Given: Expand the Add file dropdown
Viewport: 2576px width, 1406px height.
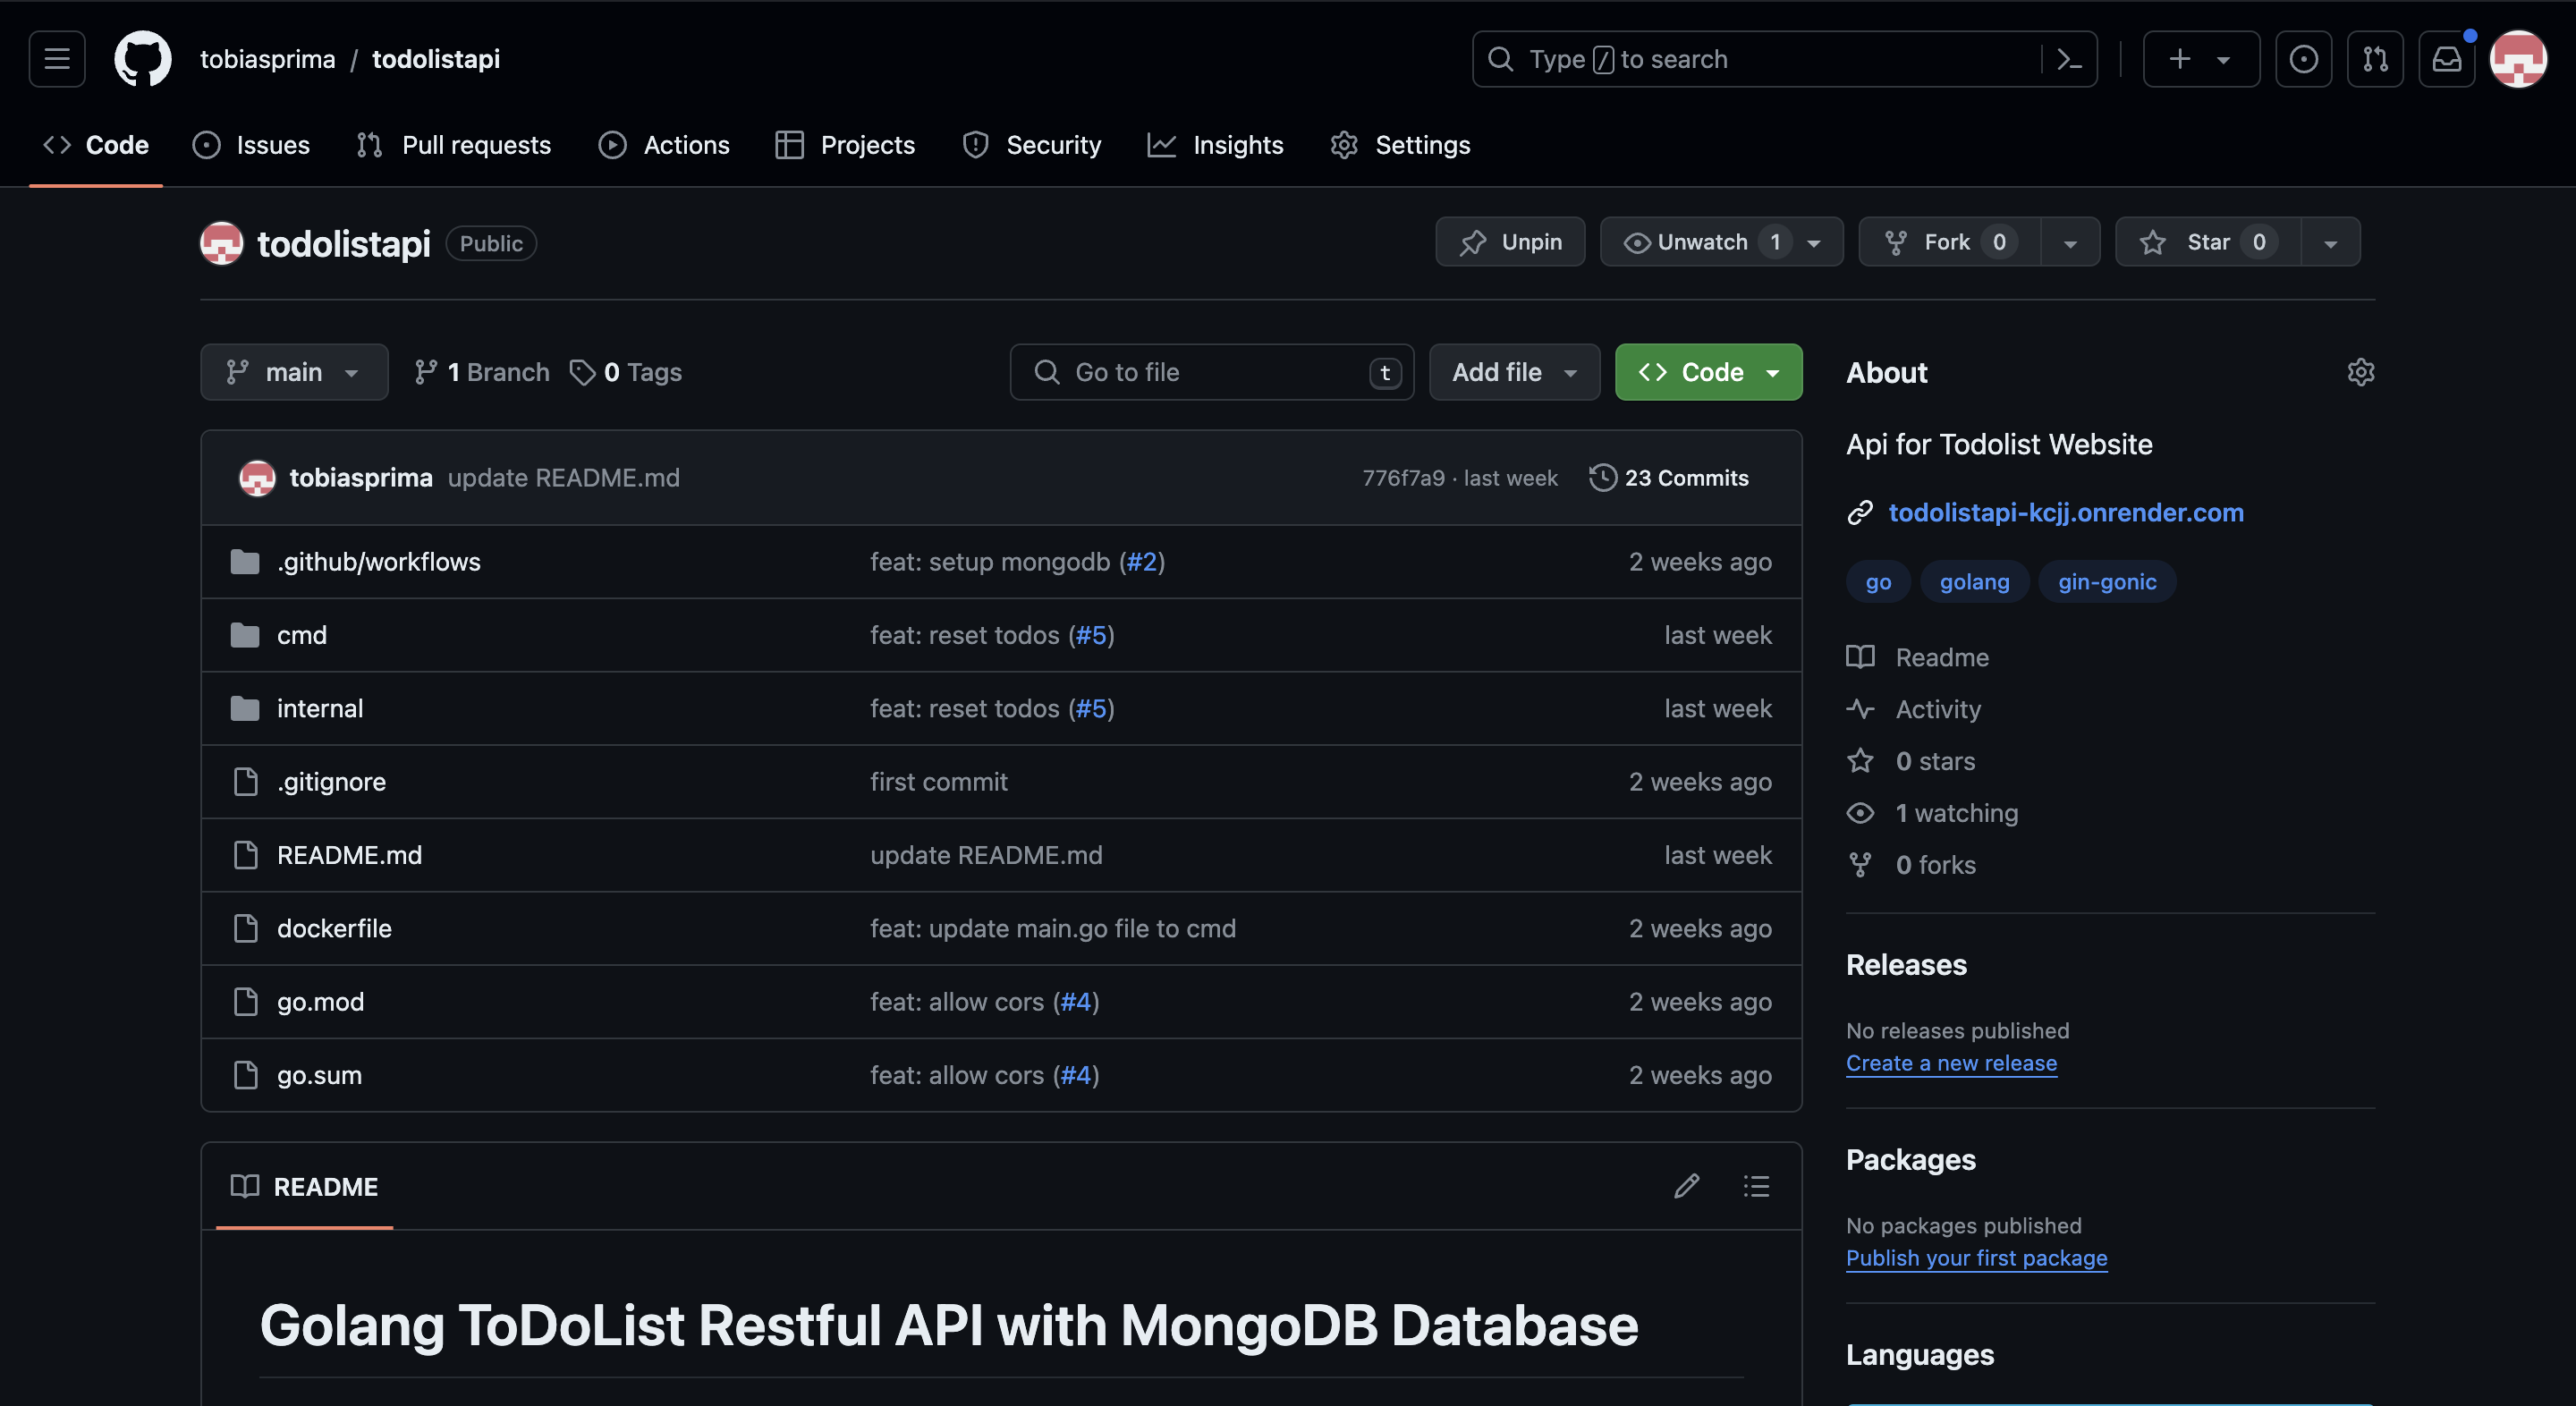Looking at the screenshot, I should coord(1514,372).
